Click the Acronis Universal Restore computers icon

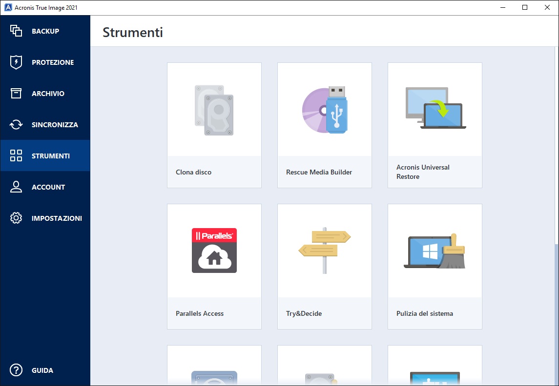pos(435,108)
